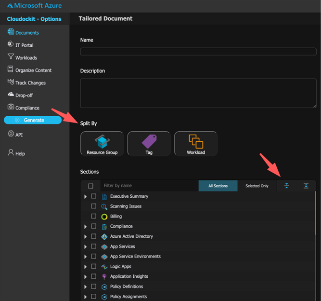Viewport: 321px width, 301px height.
Task: Check the Executive Summary checkbox
Action: click(x=93, y=196)
